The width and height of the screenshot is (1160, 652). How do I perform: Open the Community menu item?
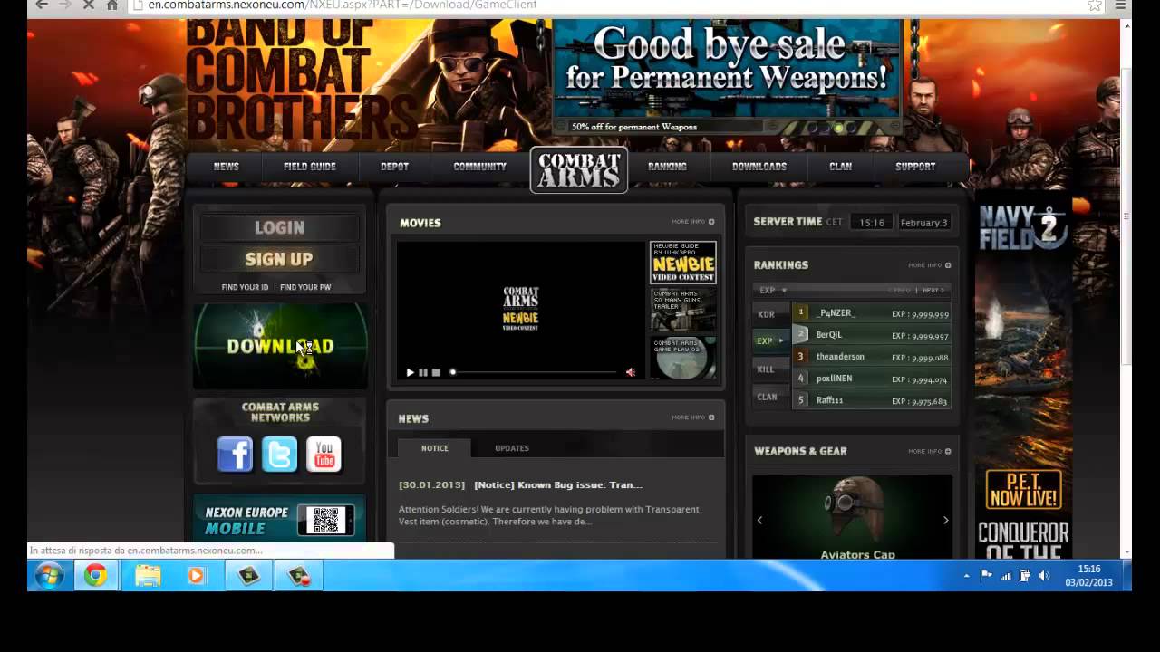pos(479,167)
